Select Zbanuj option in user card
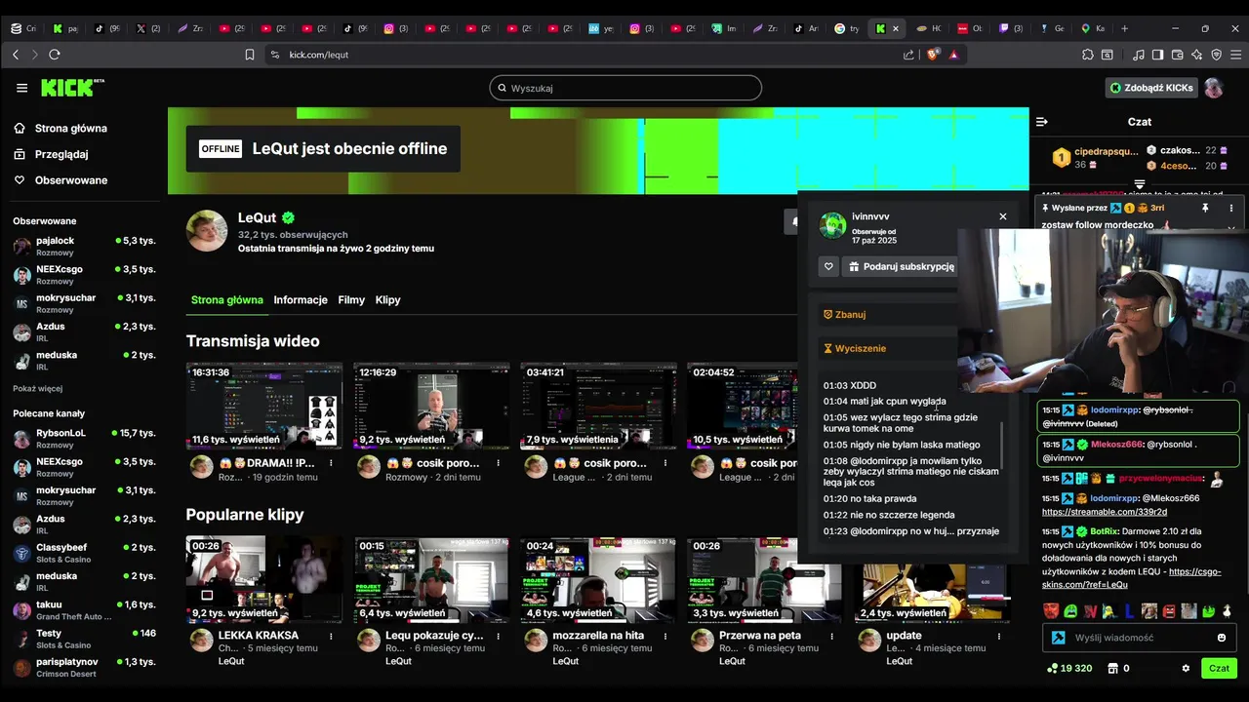The width and height of the screenshot is (1249, 702). tap(845, 315)
